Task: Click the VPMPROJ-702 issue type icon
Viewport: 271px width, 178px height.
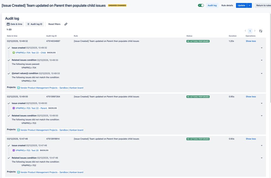Action: (x=14, y=150)
